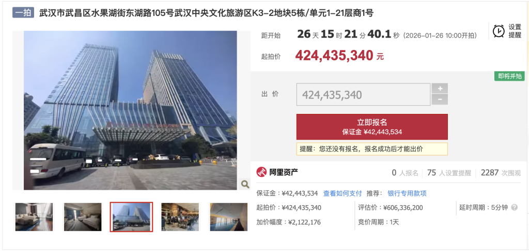Click the alarm clock reminder icon
Screen dimensions: 529x251
(499, 31)
